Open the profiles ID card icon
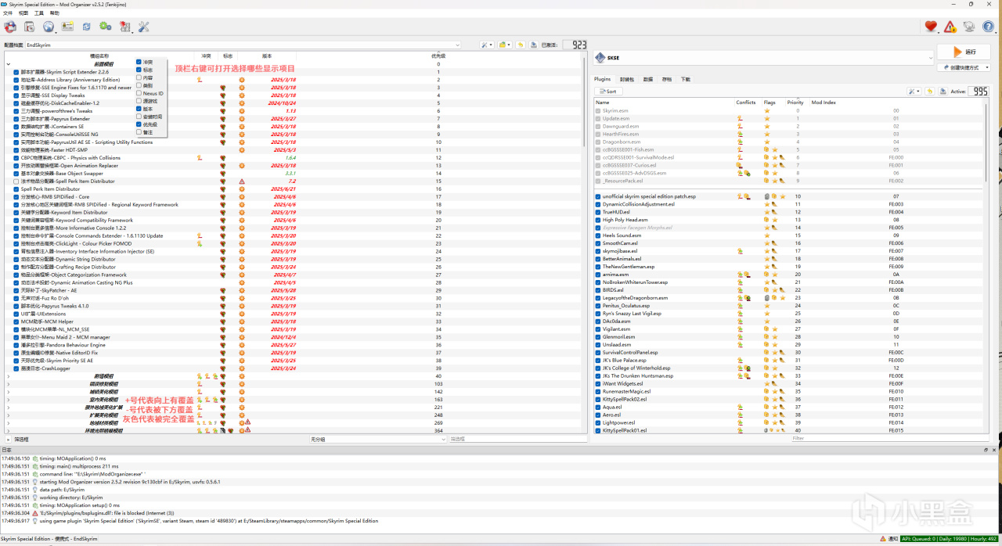Image resolution: width=1002 pixels, height=546 pixels. (67, 27)
